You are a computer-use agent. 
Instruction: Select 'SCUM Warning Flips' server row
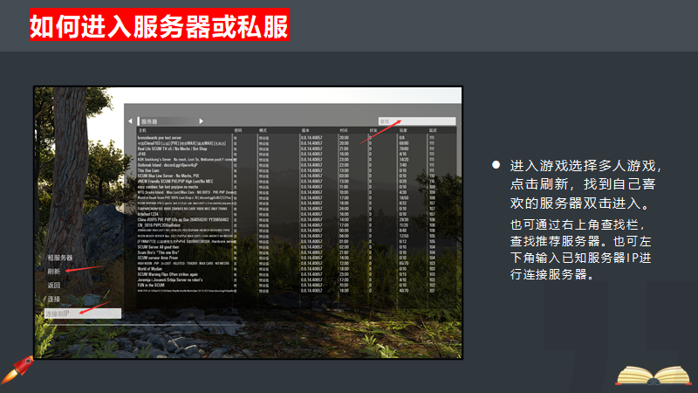click(296, 274)
